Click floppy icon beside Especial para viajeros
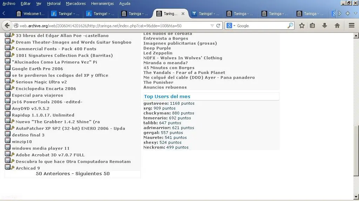 pyautogui.click(x=8, y=94)
